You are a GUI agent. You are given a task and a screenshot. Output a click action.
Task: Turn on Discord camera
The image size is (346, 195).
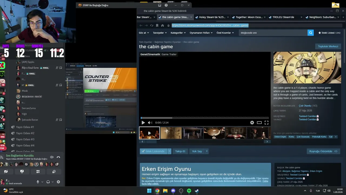click(6, 171)
